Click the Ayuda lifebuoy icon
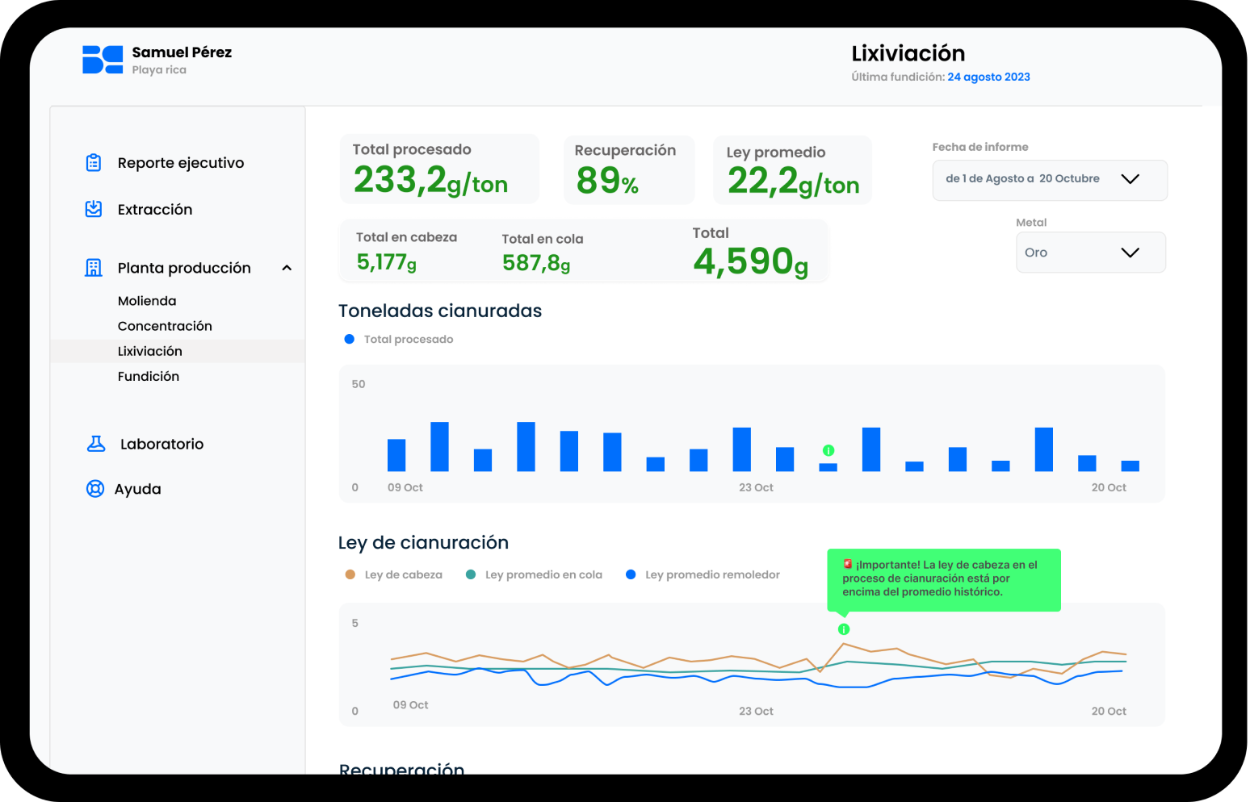 (94, 488)
